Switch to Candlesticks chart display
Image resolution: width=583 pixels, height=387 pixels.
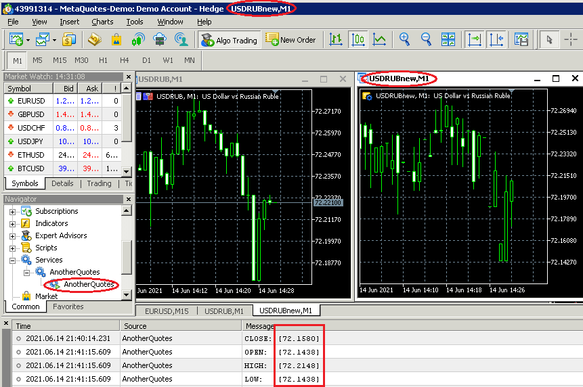pos(358,39)
